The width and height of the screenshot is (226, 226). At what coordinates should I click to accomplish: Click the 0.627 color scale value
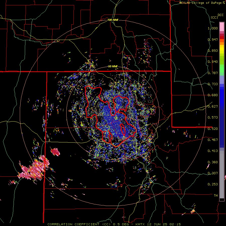pos(213,106)
